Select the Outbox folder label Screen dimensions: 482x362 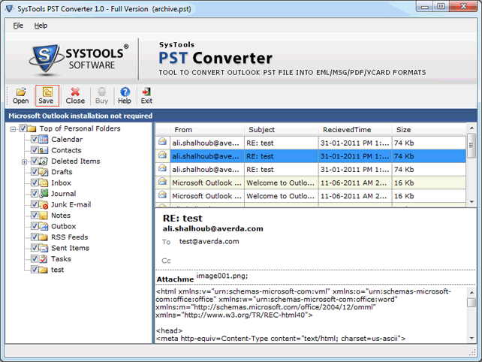[63, 226]
